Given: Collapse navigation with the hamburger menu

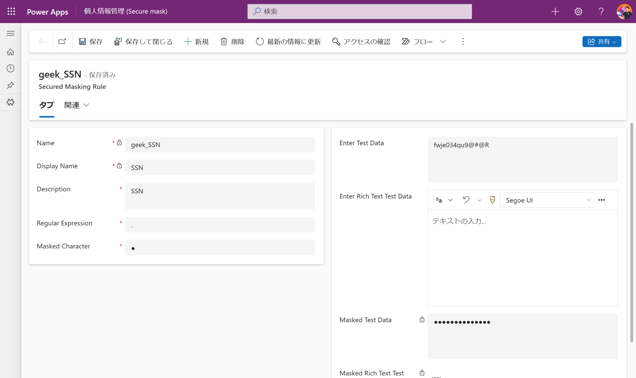Looking at the screenshot, I should 11,33.
